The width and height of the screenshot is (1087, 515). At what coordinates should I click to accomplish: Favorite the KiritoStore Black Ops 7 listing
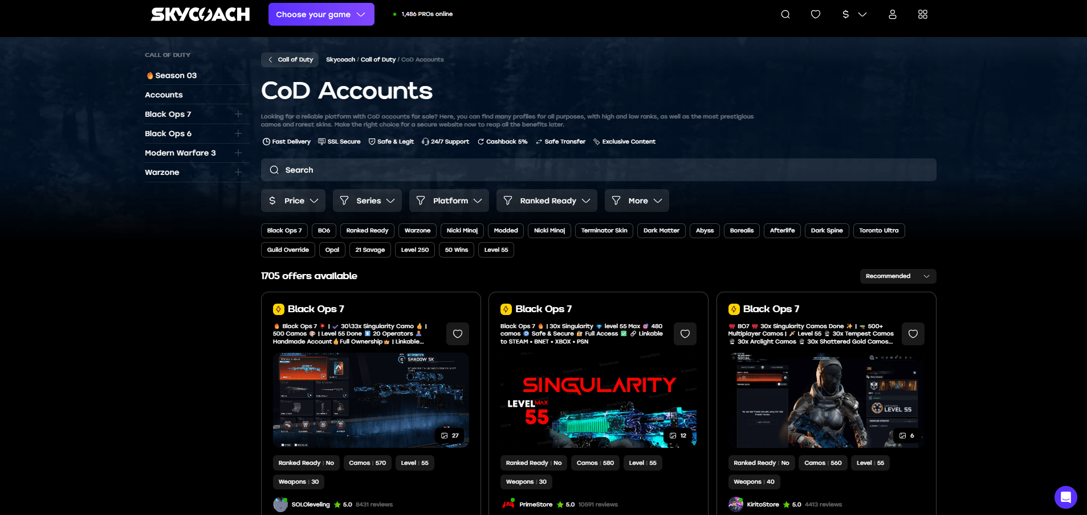tap(912, 334)
